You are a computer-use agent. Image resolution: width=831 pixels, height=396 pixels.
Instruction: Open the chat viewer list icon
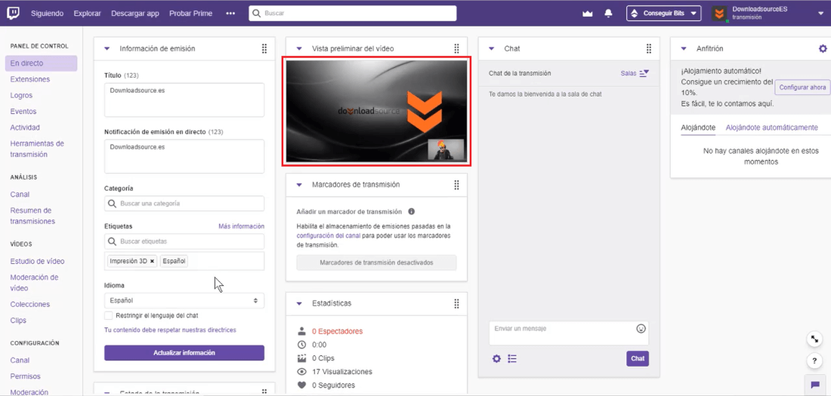click(512, 358)
